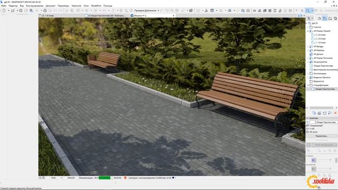Switch to the Общая Перспектива 3D tab

coord(107,15)
